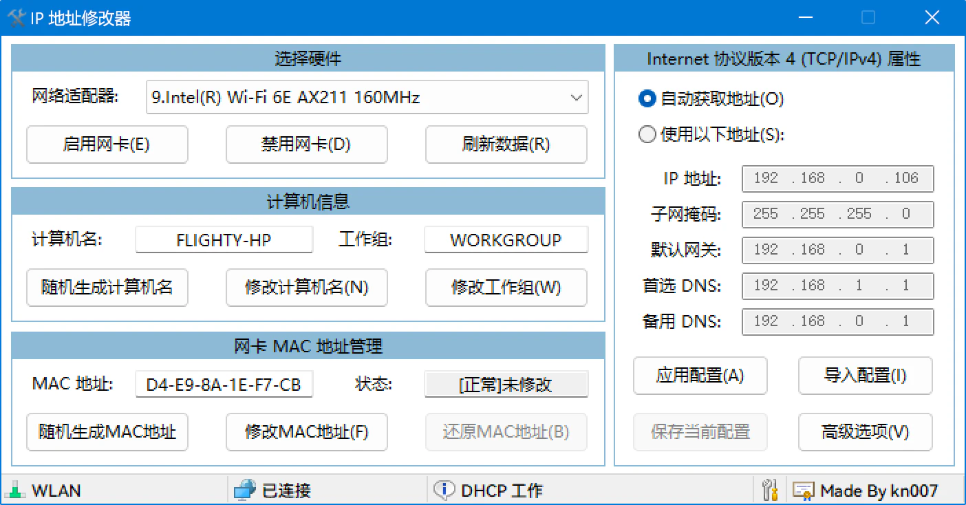Click the WLAN network icon in status bar
The width and height of the screenshot is (966, 505).
pyautogui.click(x=15, y=491)
